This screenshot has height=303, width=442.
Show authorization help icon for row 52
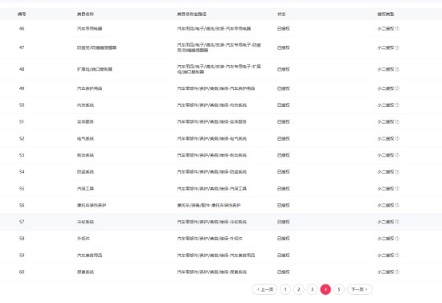(397, 139)
